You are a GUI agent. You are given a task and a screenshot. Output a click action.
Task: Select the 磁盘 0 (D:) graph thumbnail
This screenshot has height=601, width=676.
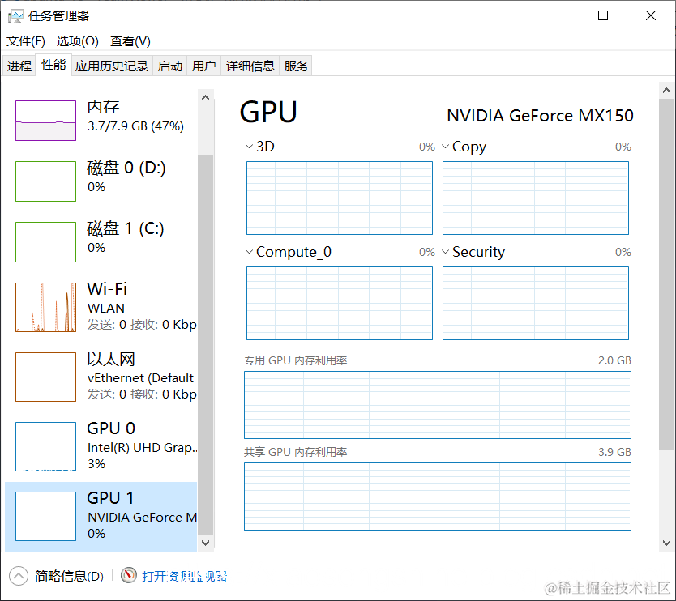click(45, 181)
